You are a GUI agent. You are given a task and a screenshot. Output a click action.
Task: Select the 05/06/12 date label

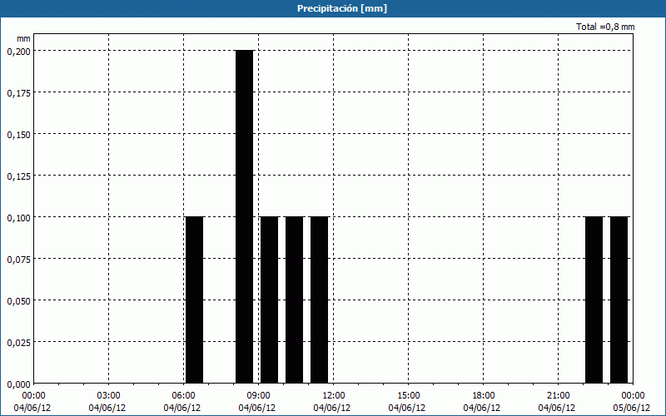point(632,408)
